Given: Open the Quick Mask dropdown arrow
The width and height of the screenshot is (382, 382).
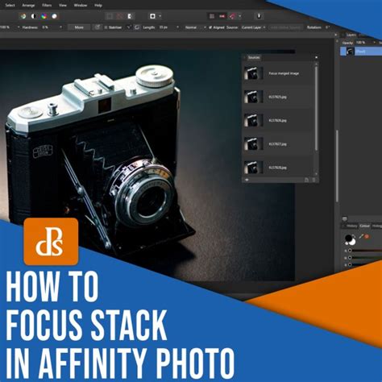Looking at the screenshot, I should point(160,16).
